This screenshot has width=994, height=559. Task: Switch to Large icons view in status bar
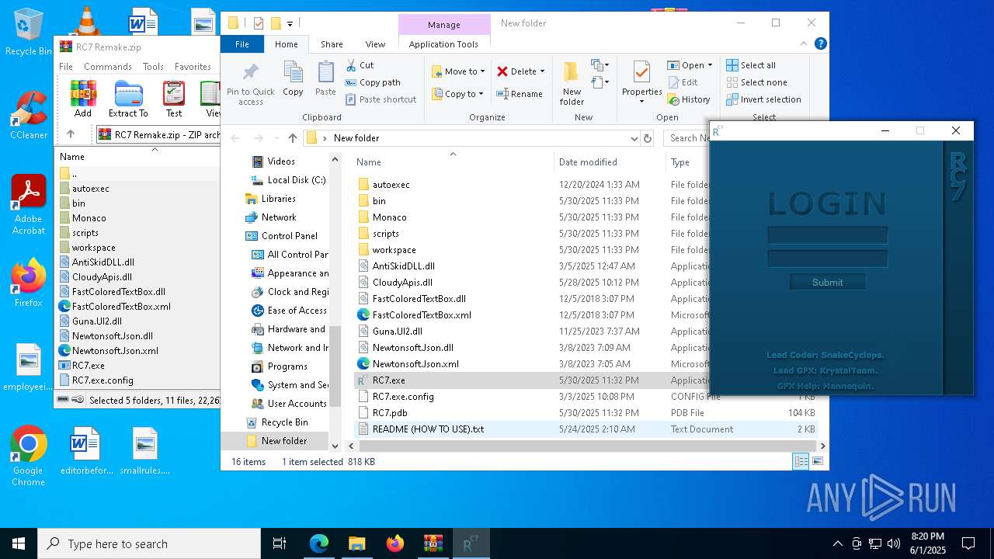(817, 461)
